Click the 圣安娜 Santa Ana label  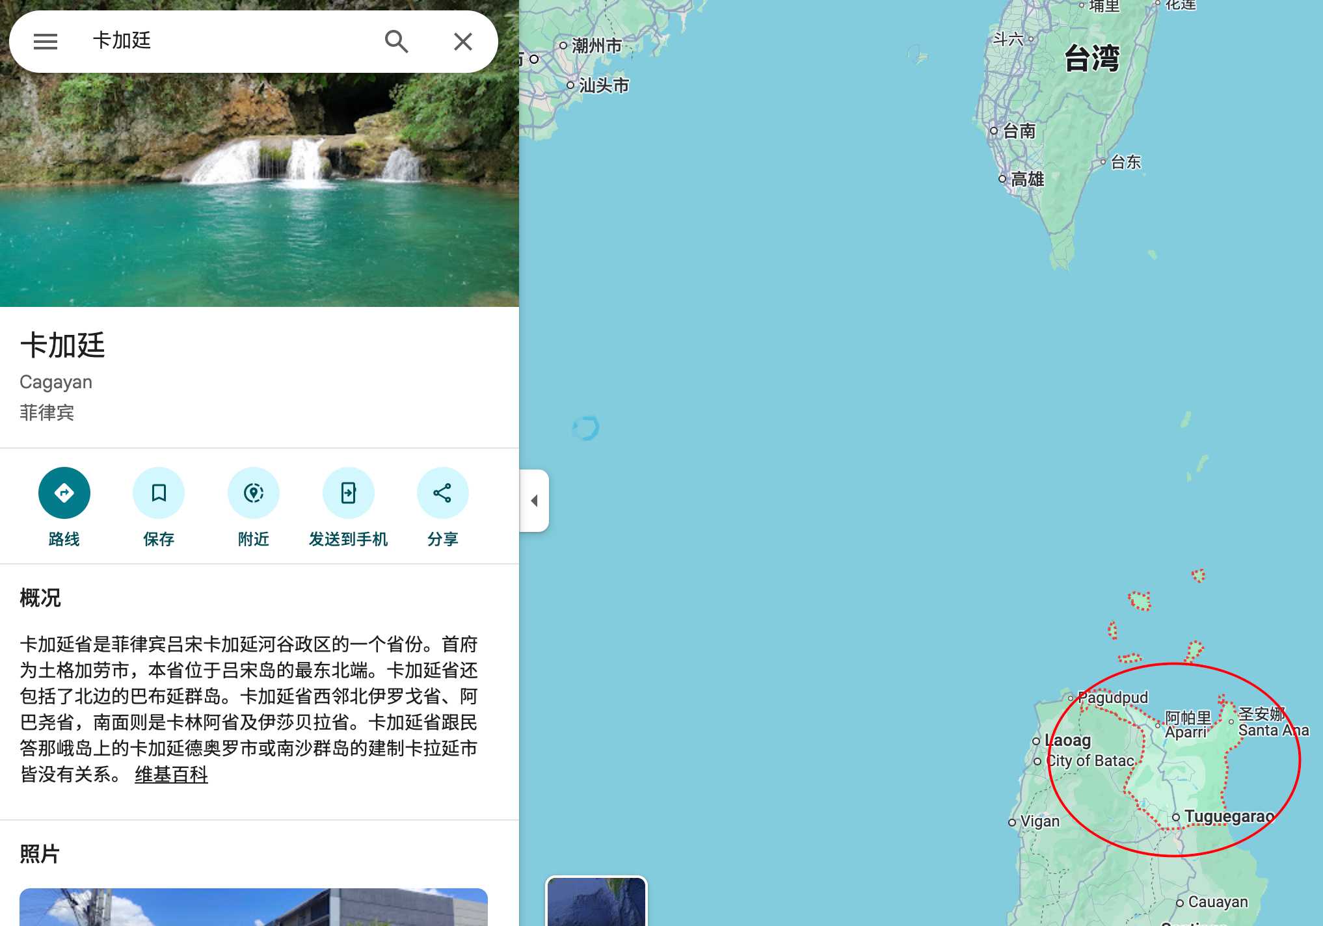(1273, 722)
